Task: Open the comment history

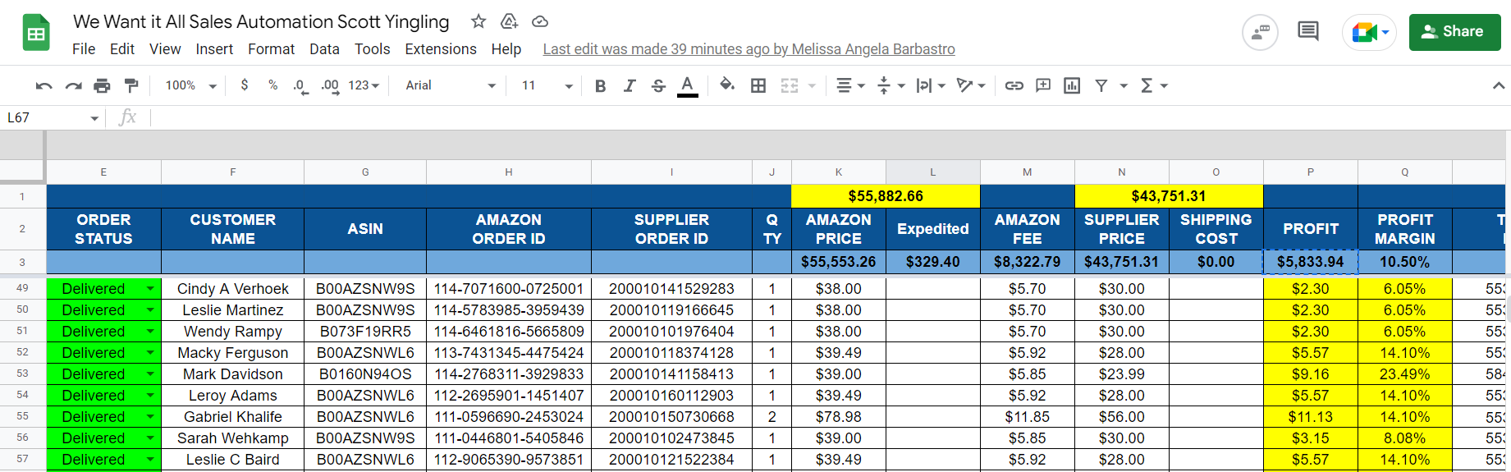Action: 1307,32
